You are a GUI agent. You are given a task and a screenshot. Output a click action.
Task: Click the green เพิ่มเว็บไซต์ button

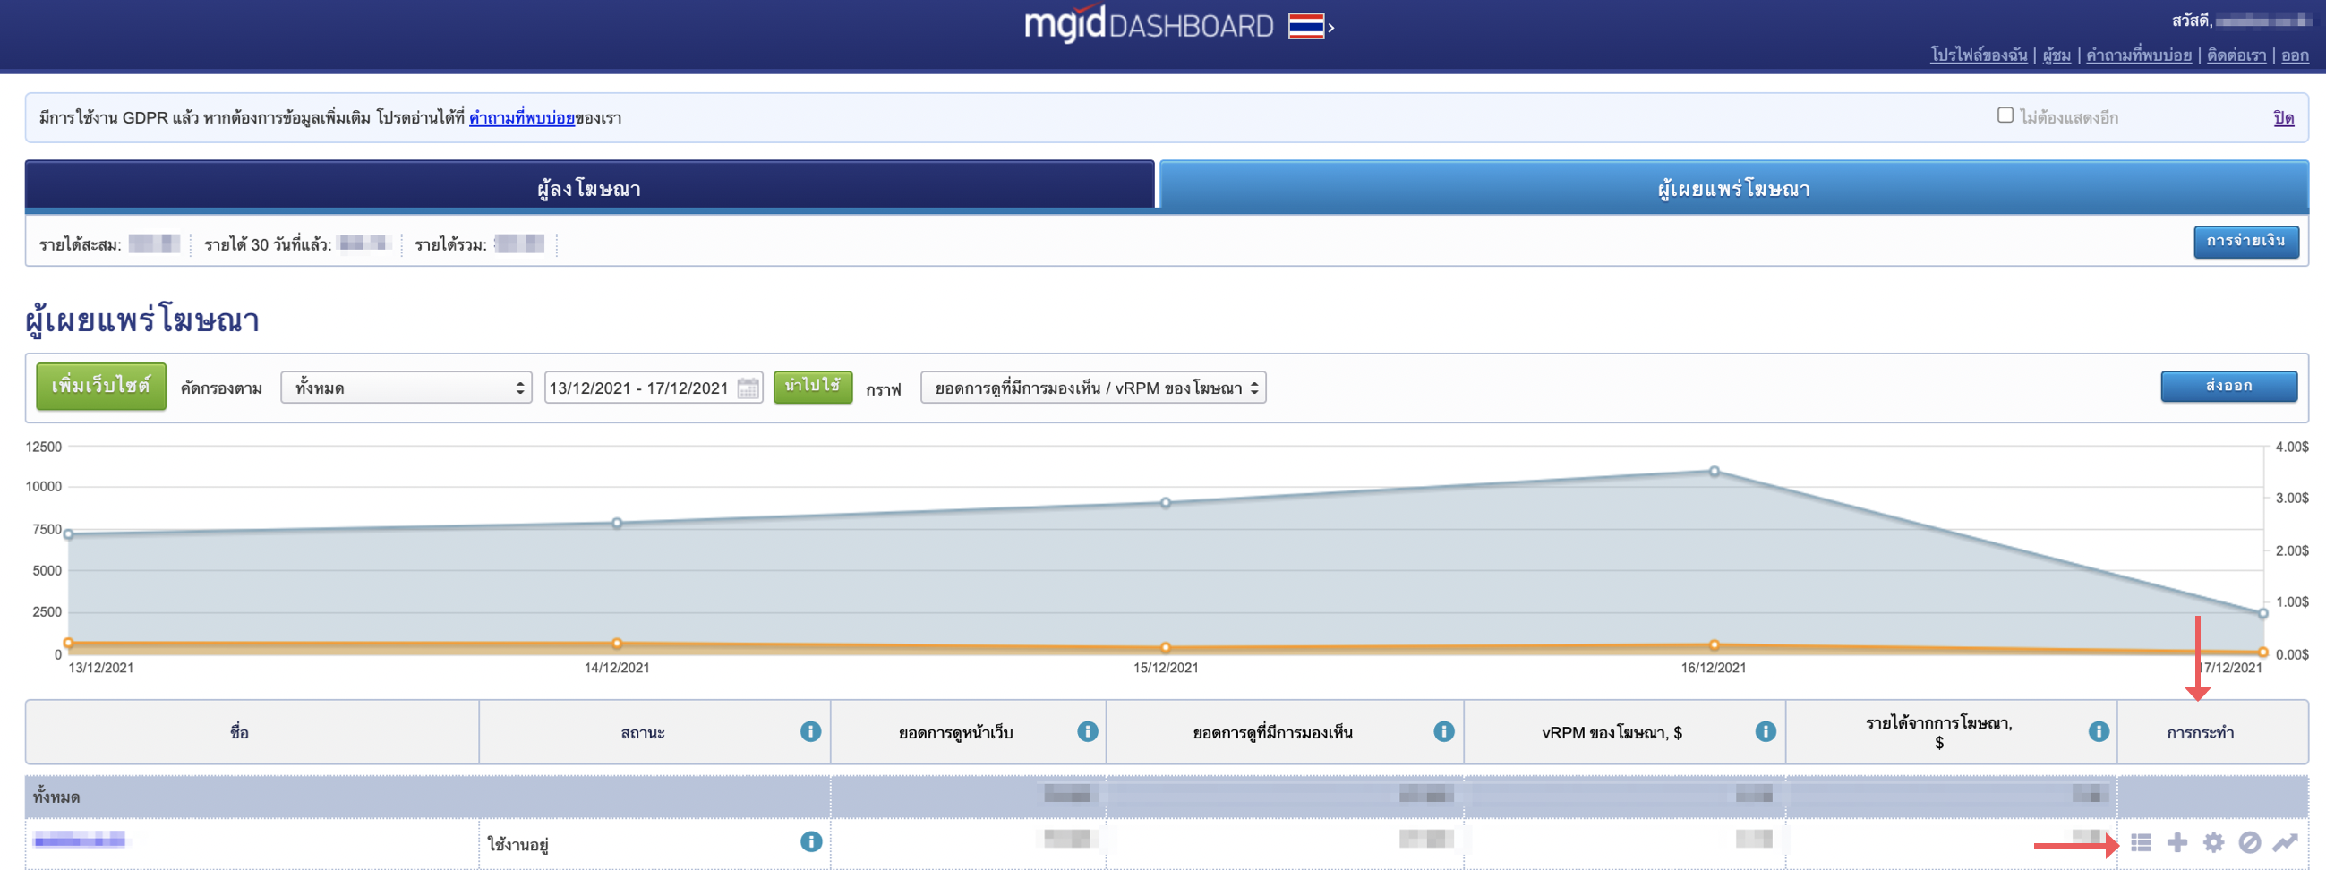pyautogui.click(x=101, y=387)
